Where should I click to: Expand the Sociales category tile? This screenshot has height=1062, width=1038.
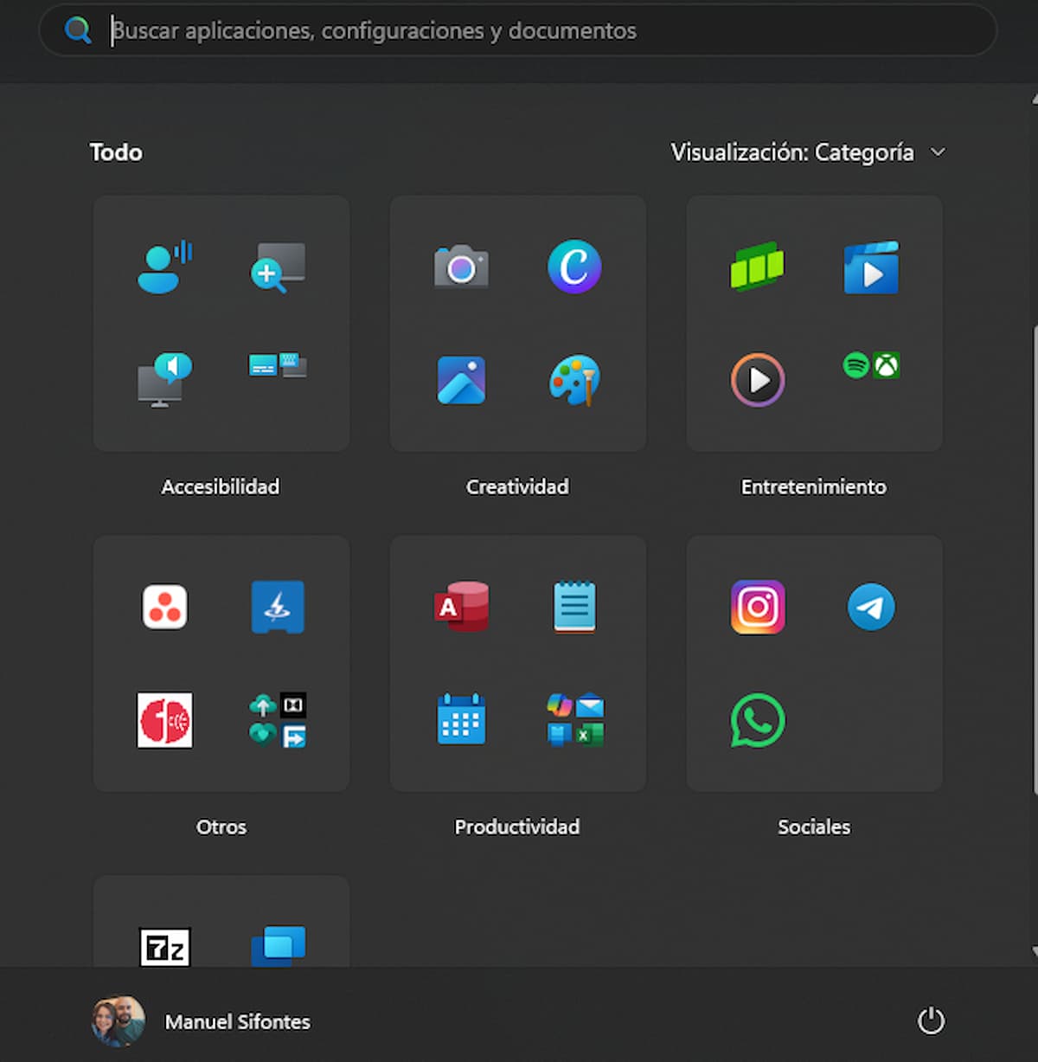813,827
